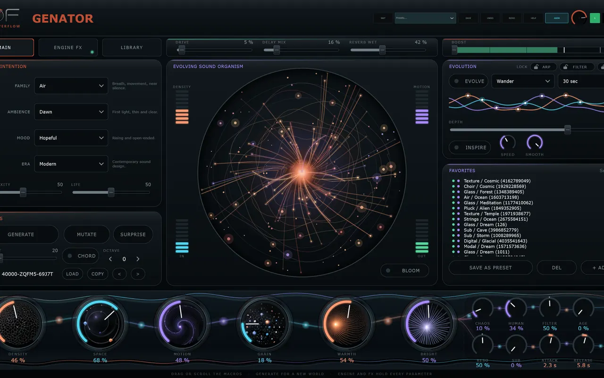Toggle the Bloom switch
This screenshot has height=378, width=604.
click(x=405, y=271)
